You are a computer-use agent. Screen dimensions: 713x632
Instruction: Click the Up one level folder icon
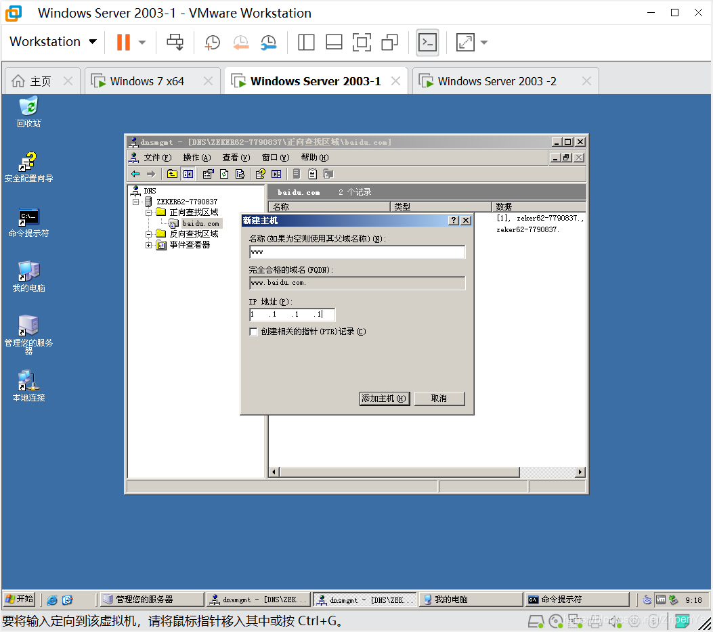click(x=172, y=174)
